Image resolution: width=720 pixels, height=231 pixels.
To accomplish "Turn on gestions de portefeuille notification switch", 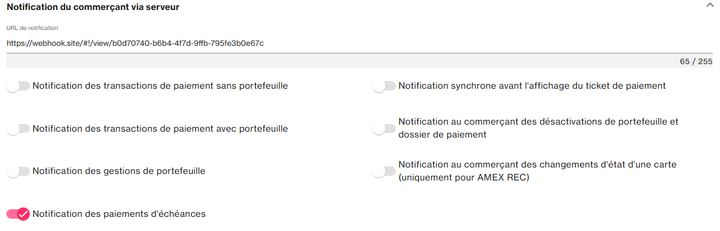I will coord(18,172).
